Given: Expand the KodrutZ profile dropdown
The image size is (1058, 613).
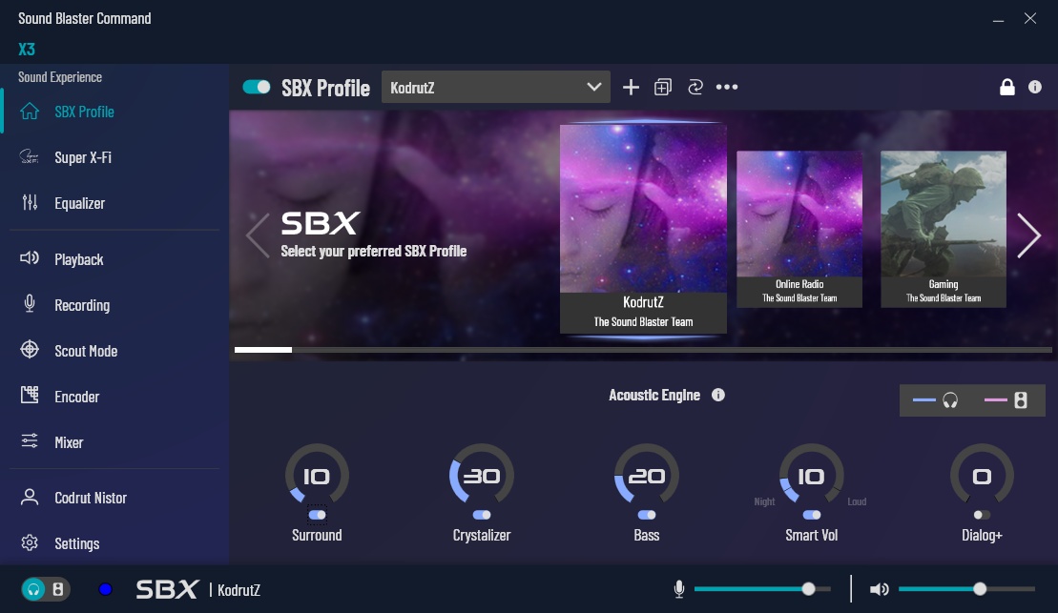Looking at the screenshot, I should click(496, 87).
